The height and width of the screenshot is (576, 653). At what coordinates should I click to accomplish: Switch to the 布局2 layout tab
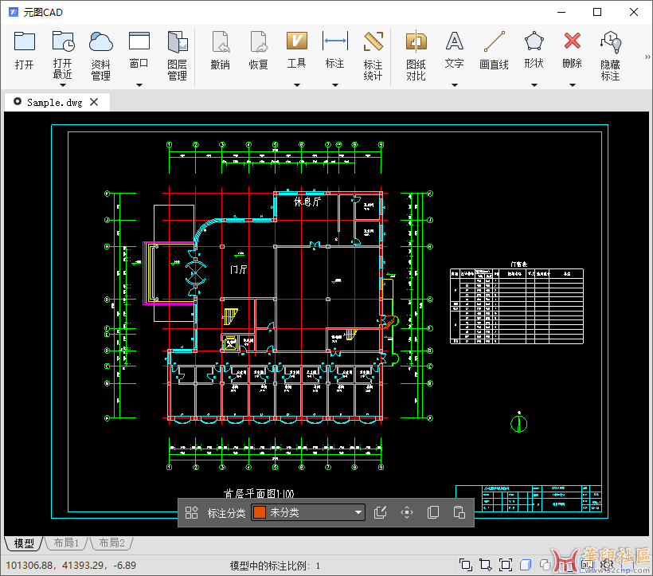point(111,543)
